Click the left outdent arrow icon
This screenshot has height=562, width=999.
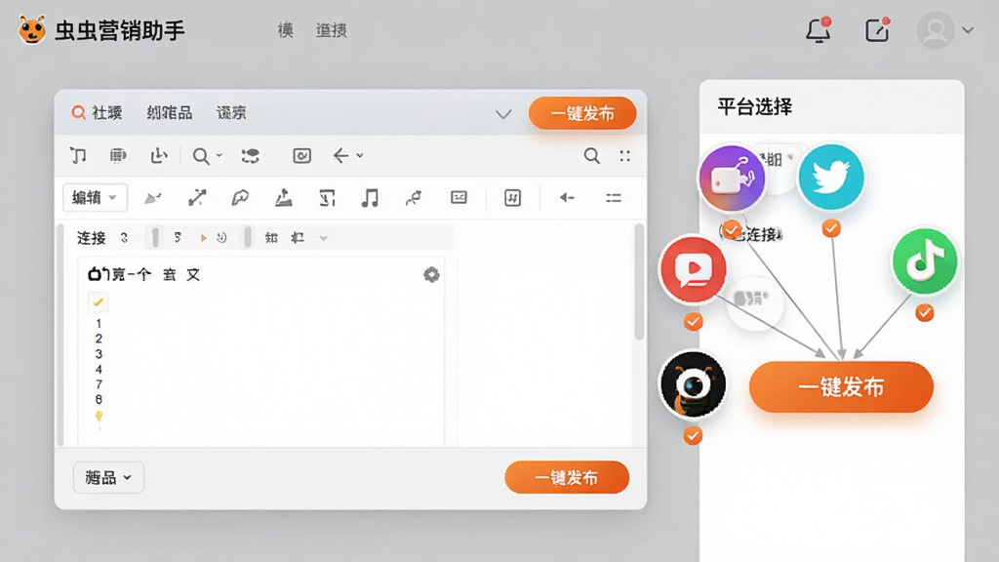(567, 197)
